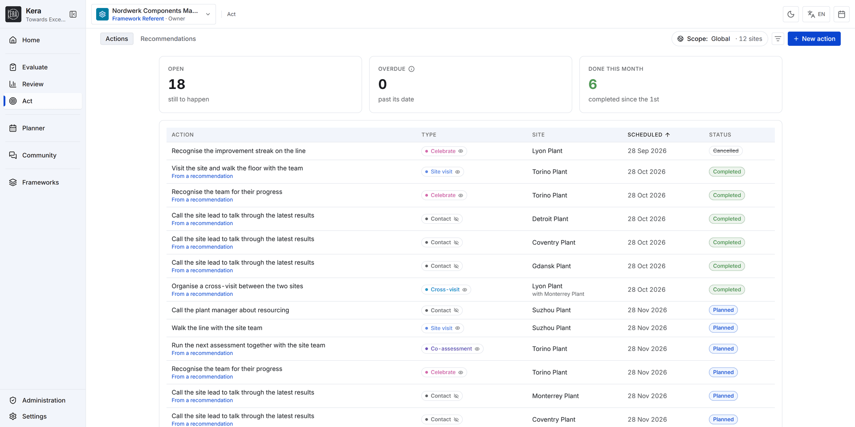This screenshot has height=427, width=855.
Task: Click the Site visit tag in the Torino Plant row
Action: click(443, 172)
